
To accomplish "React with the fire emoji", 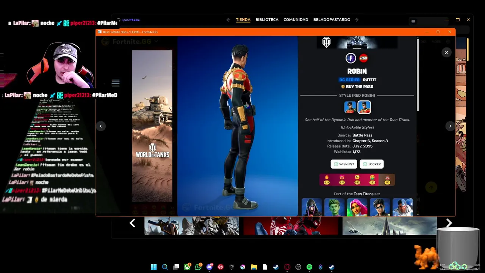I will 327,180.
